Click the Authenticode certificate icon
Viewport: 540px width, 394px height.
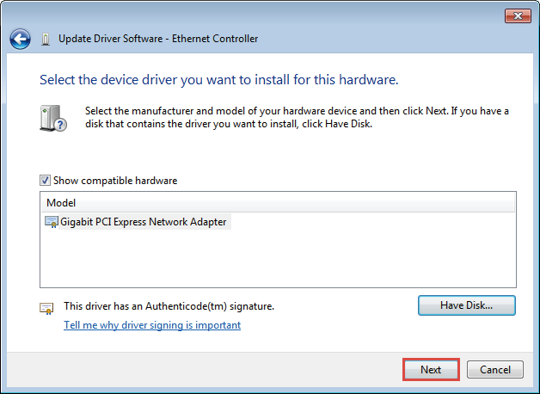pyautogui.click(x=46, y=308)
